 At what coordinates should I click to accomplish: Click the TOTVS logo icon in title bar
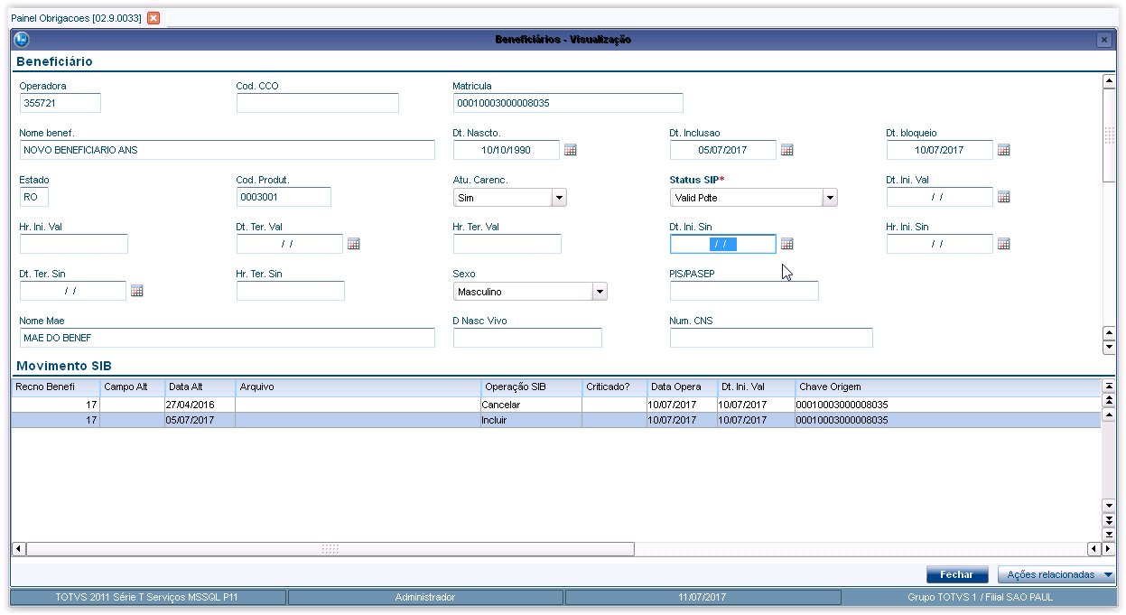tap(22, 40)
